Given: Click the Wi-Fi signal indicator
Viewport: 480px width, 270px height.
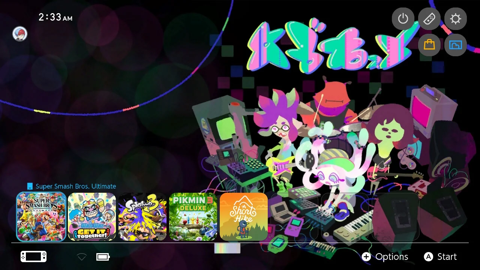Looking at the screenshot, I should [82, 257].
